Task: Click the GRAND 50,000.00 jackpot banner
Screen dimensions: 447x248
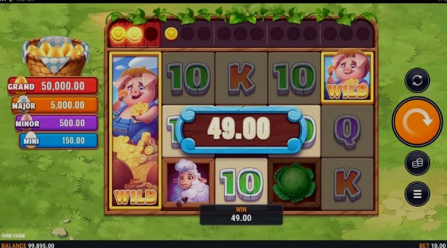Action: tap(53, 86)
